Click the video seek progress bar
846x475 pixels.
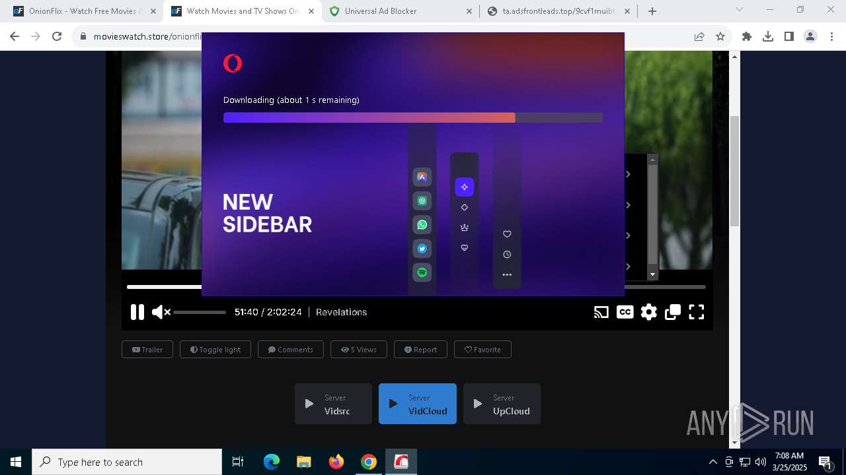click(416, 287)
